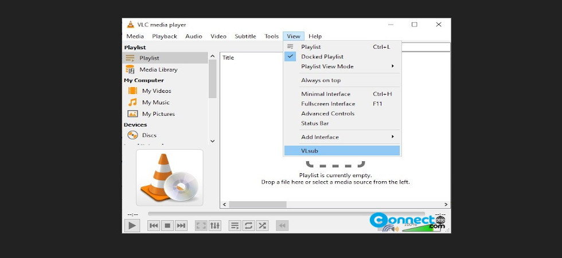Click the seek progress slider
Screen dimensions: 562x258
pyautogui.click(x=286, y=214)
